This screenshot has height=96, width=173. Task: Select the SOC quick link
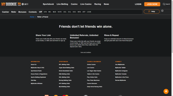pos(74,12)
